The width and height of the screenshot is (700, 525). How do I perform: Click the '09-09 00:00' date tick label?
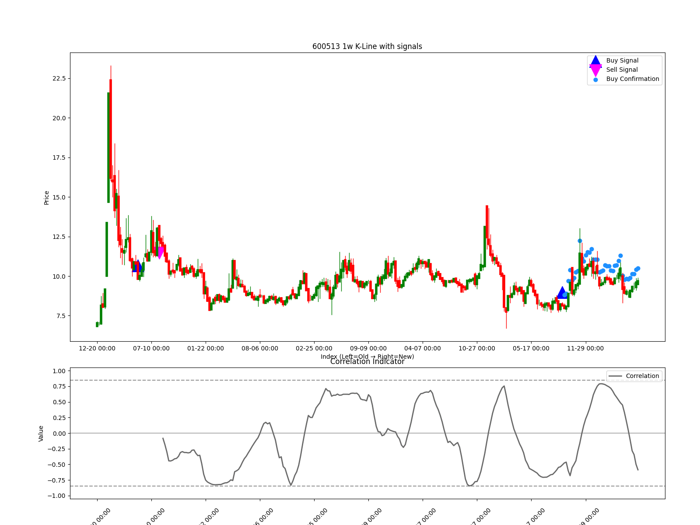coord(368,349)
